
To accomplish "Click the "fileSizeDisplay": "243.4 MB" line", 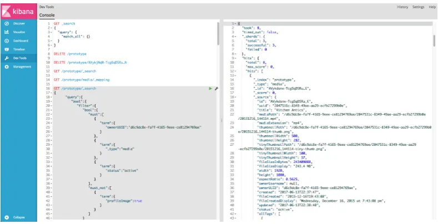I will coord(286,166).
